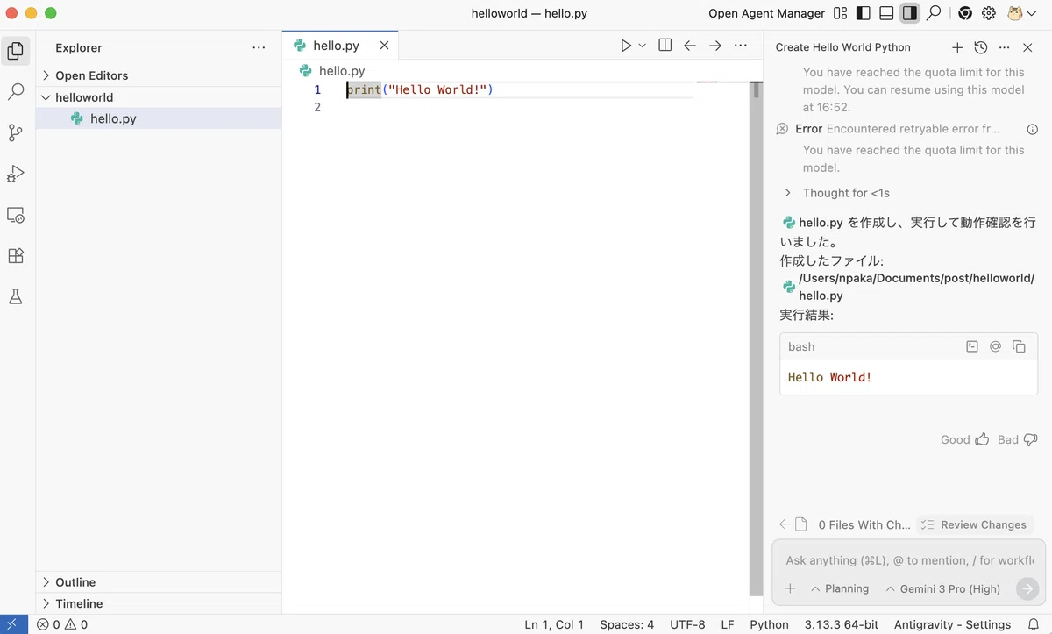Click the Review Changes button
This screenshot has width=1052, height=634.
975,524
